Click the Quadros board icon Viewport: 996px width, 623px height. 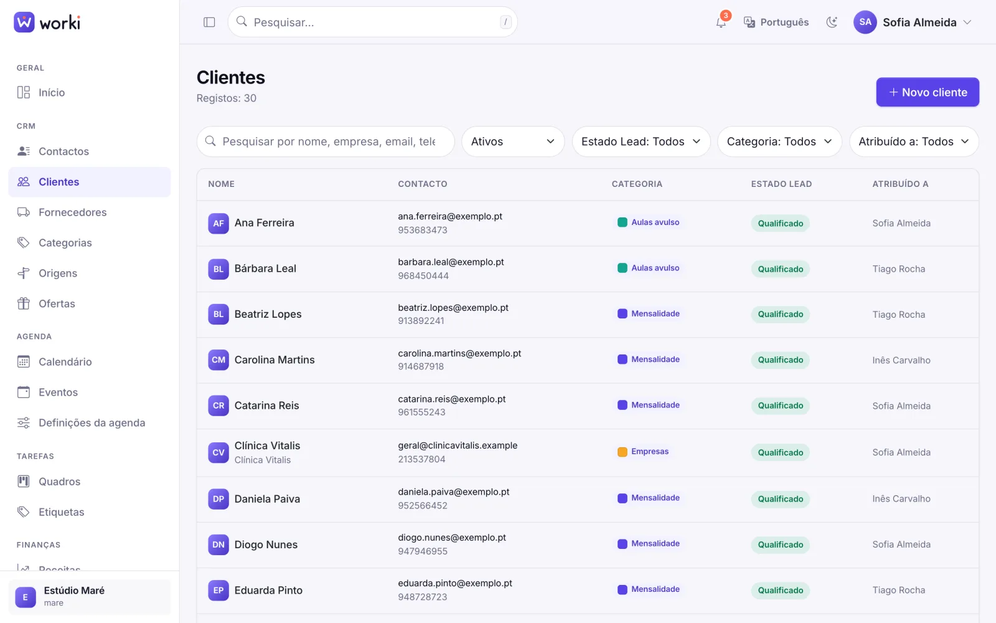(x=24, y=481)
